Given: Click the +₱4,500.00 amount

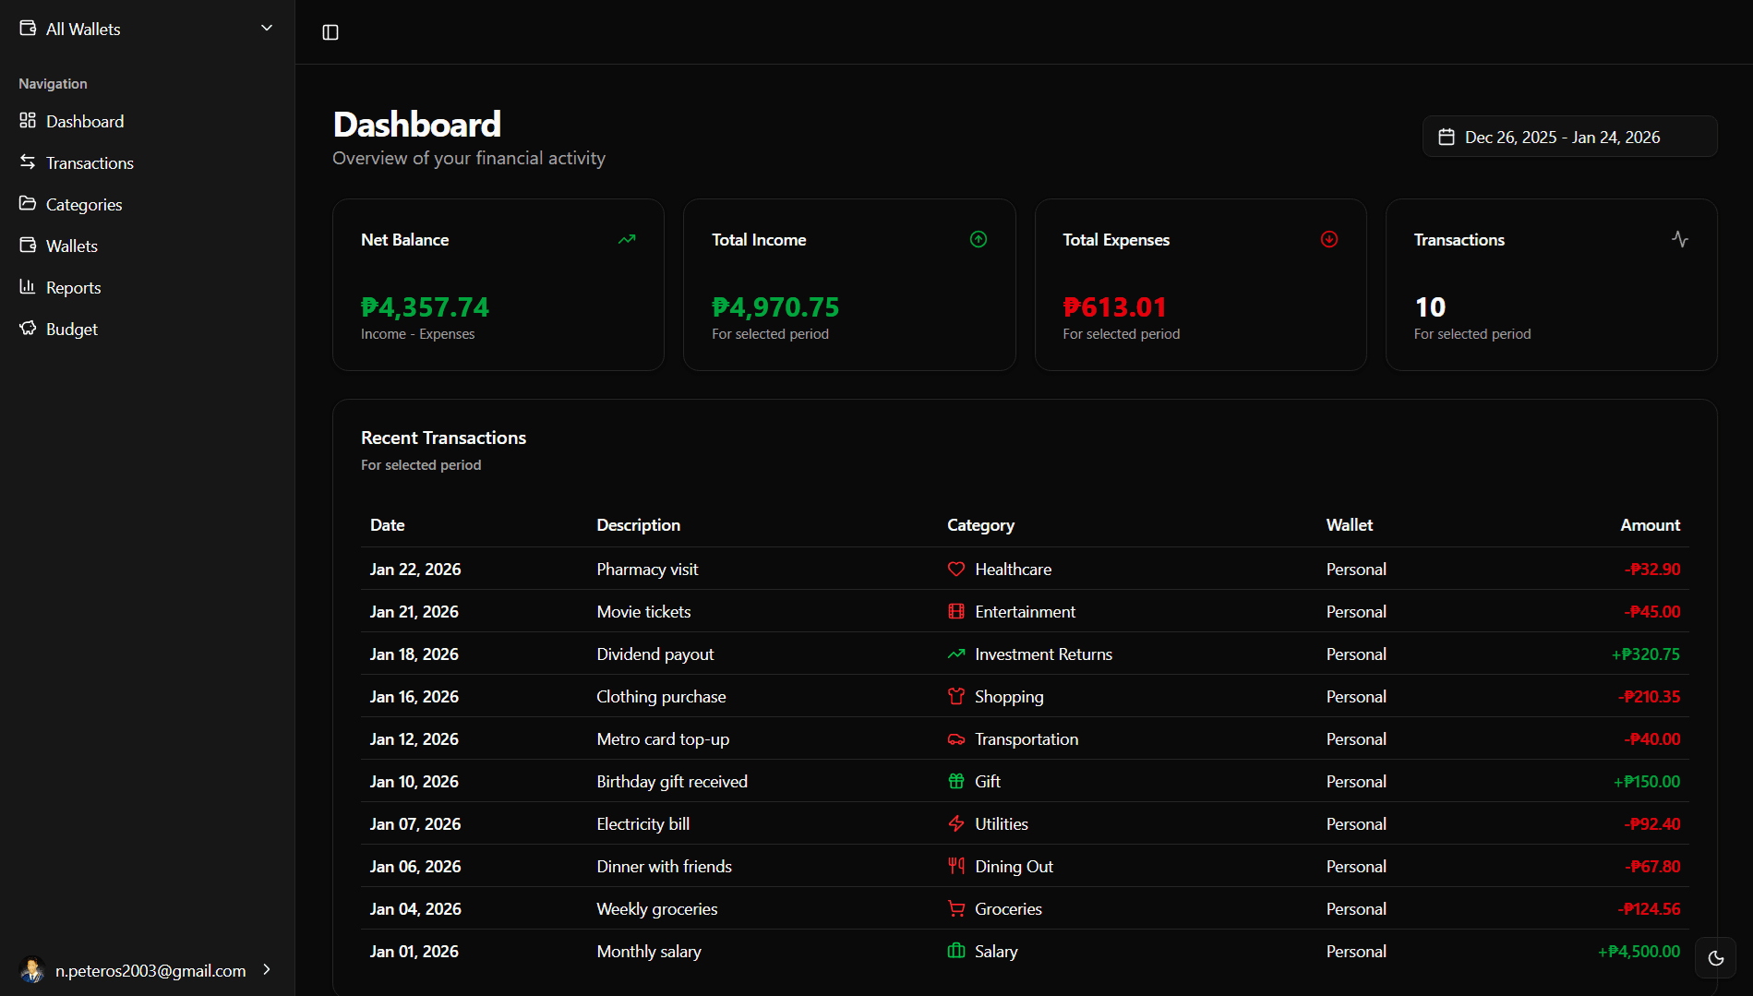Looking at the screenshot, I should pos(1639,952).
